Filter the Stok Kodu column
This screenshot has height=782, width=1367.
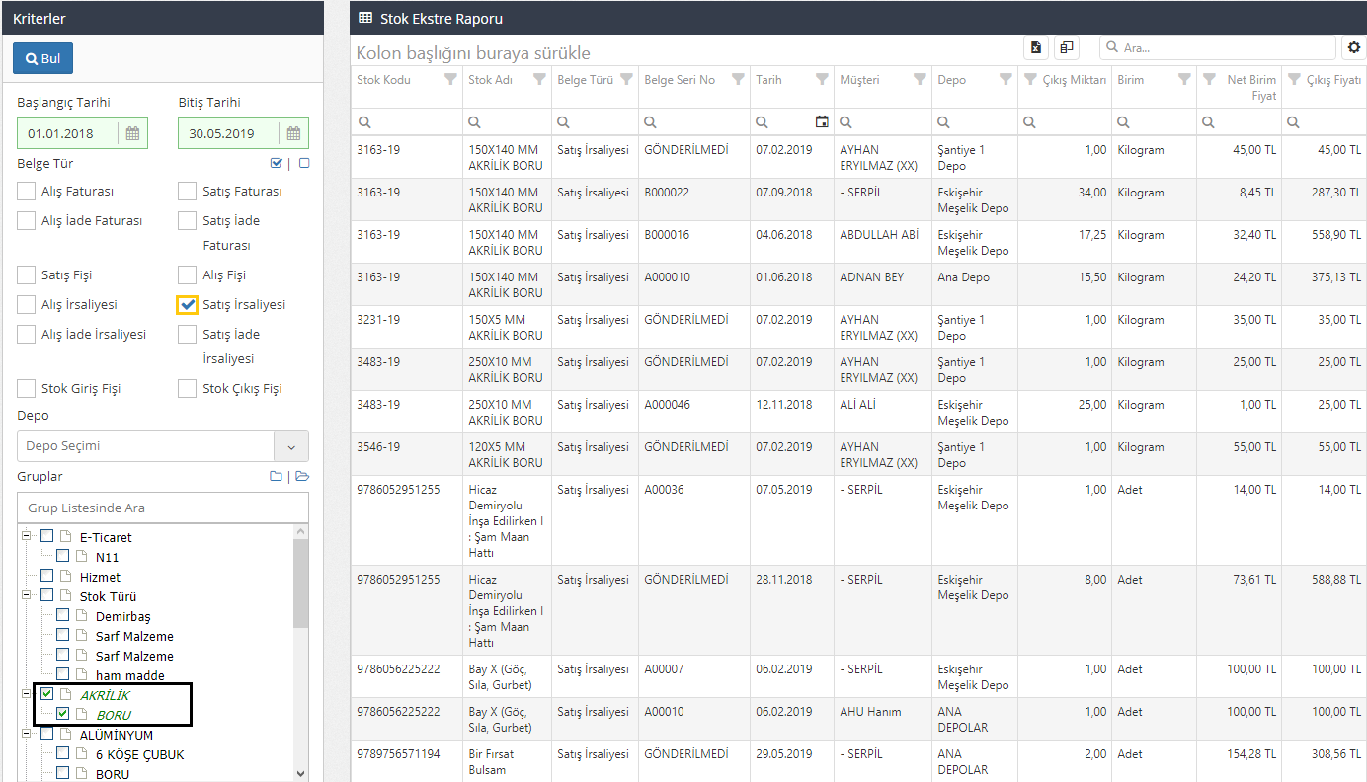[x=450, y=80]
